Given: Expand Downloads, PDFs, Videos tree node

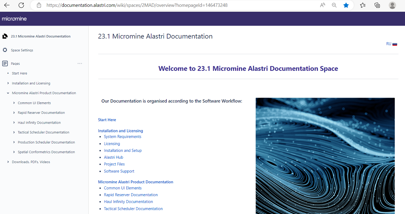Looking at the screenshot, I should (8, 162).
